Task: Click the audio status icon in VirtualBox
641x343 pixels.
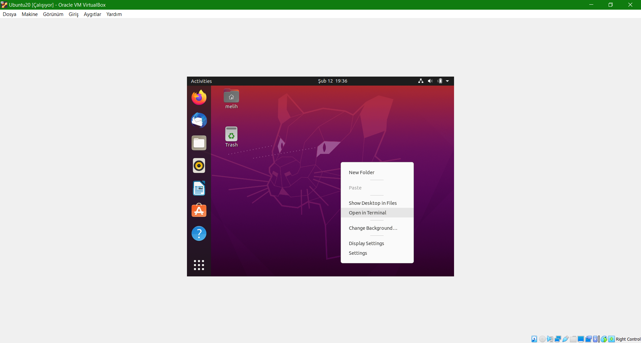Action: 550,339
